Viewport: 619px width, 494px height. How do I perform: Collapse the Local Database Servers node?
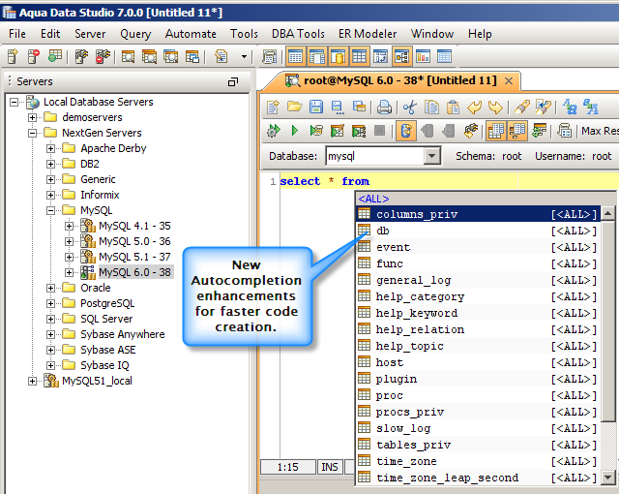coord(14,102)
